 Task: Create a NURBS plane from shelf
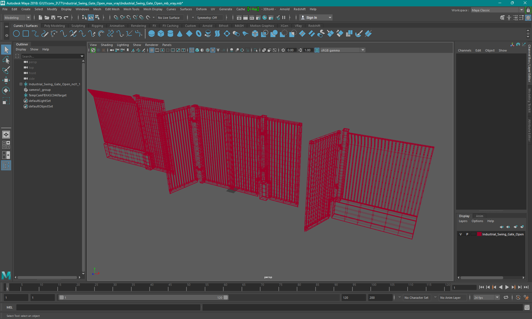coord(189,34)
